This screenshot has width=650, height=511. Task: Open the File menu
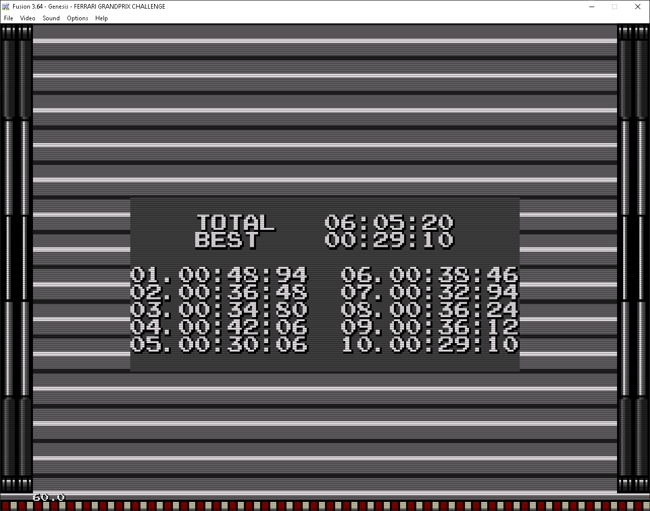[8, 18]
